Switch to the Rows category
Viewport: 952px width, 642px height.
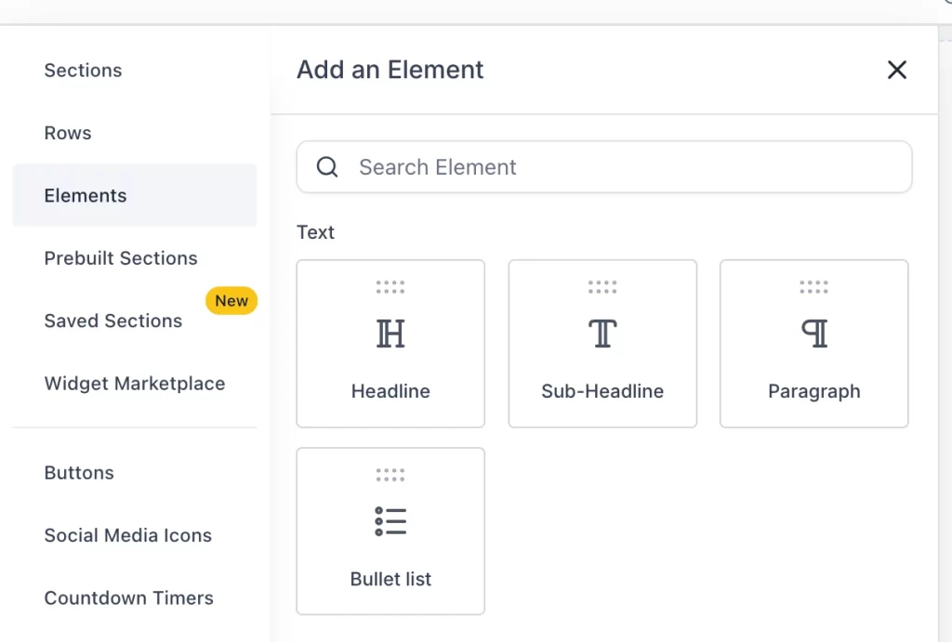[68, 133]
